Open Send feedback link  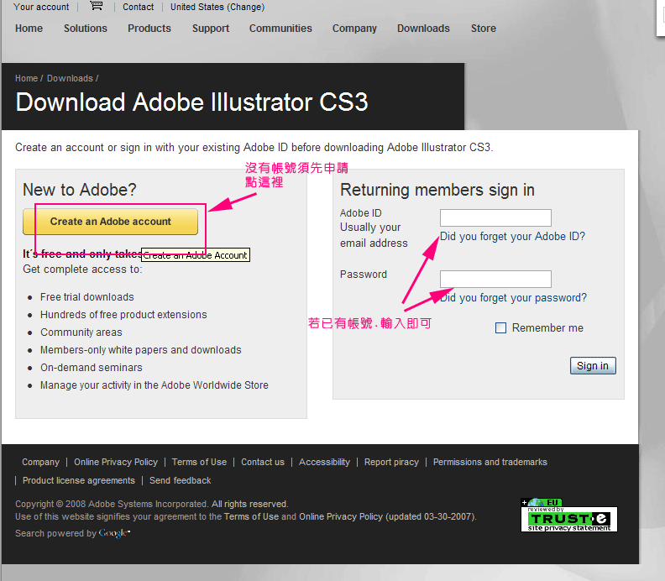coord(181,480)
